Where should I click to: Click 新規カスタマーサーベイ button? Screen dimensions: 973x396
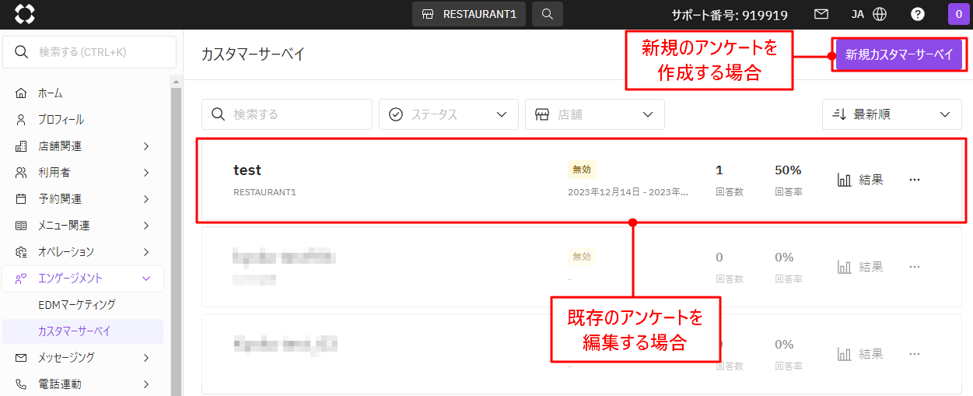(899, 54)
